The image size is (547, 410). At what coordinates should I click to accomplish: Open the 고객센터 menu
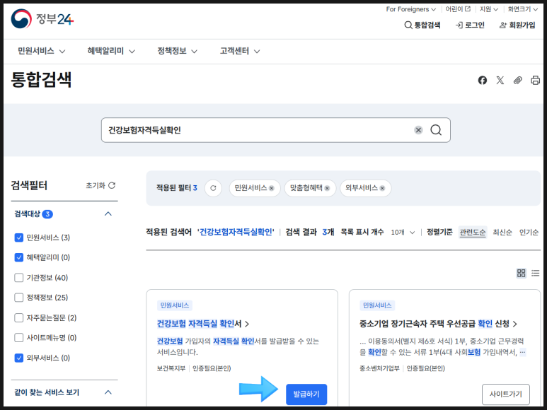point(240,51)
